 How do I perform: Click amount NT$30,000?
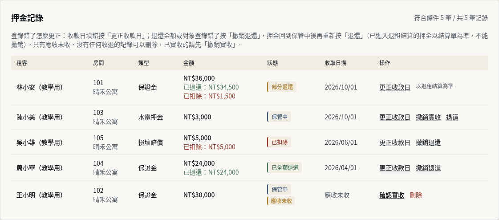(199, 195)
